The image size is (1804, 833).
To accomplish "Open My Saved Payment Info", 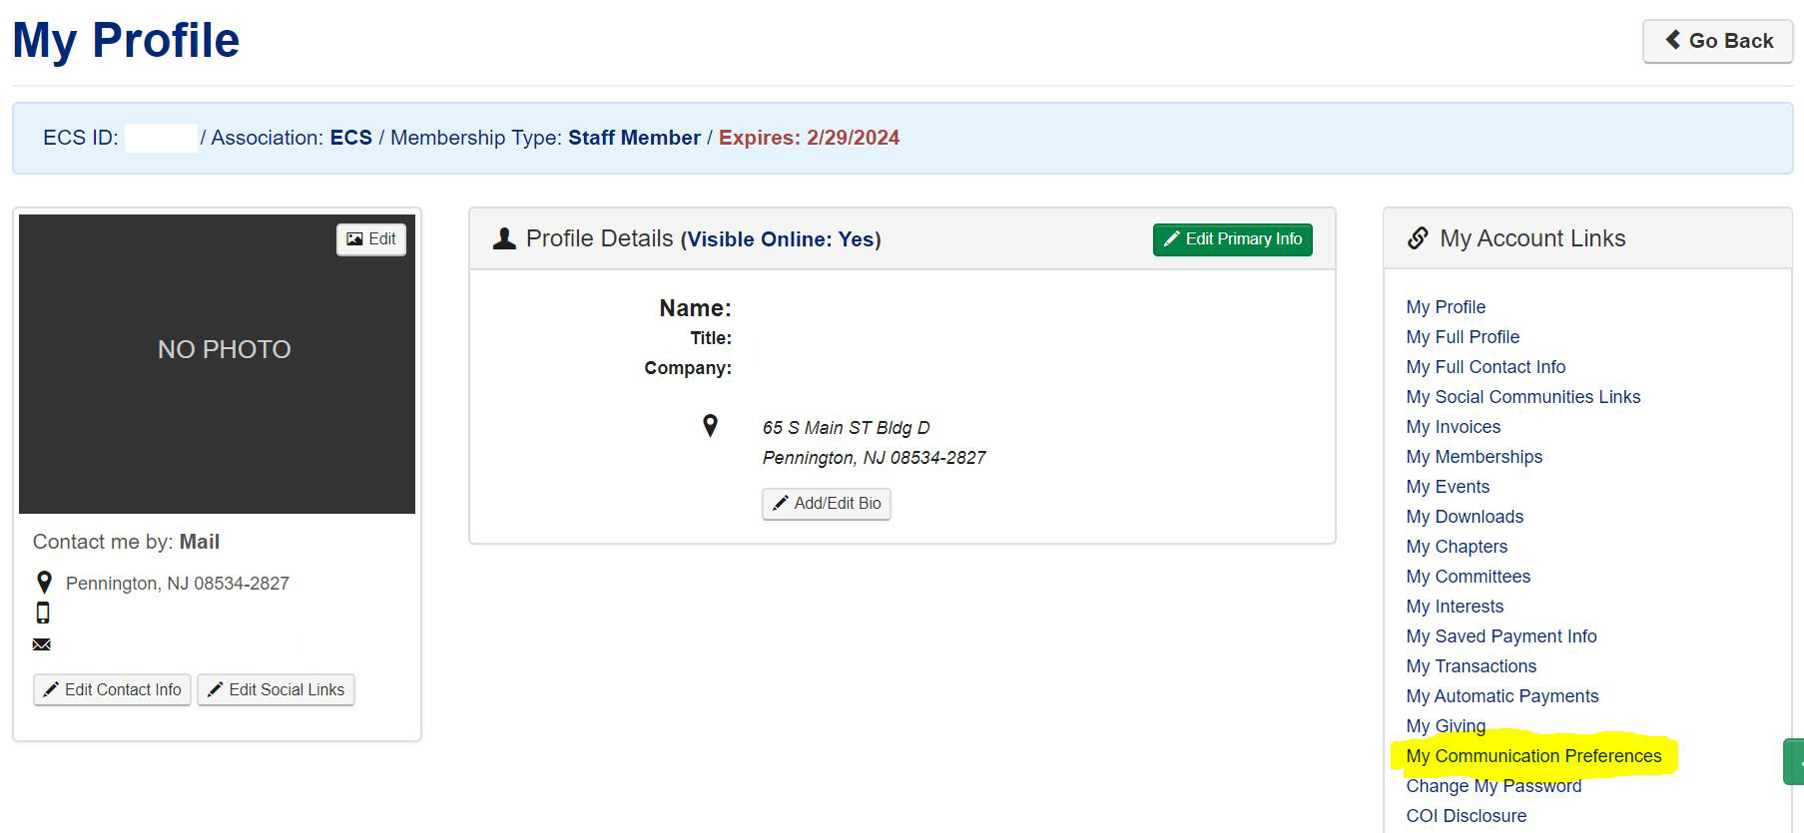I will click(1502, 636).
